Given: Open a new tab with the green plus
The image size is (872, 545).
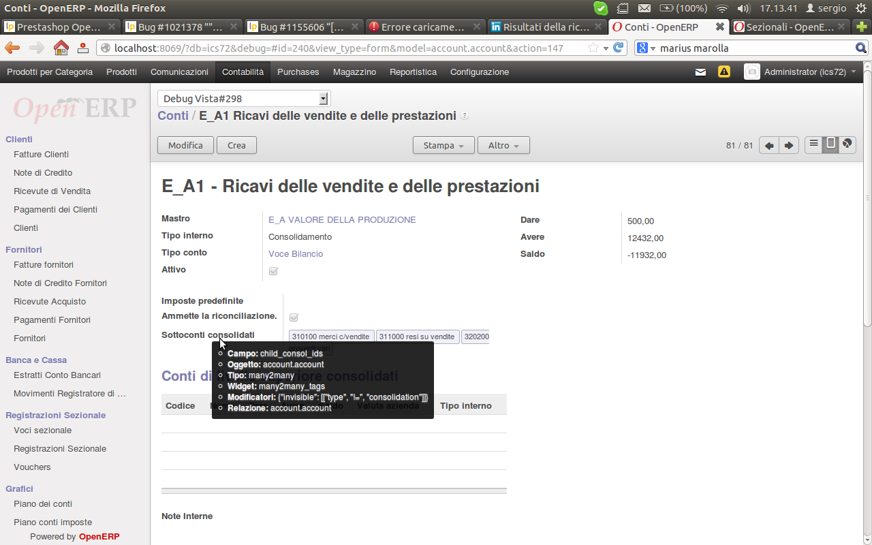Looking at the screenshot, I should point(863,27).
